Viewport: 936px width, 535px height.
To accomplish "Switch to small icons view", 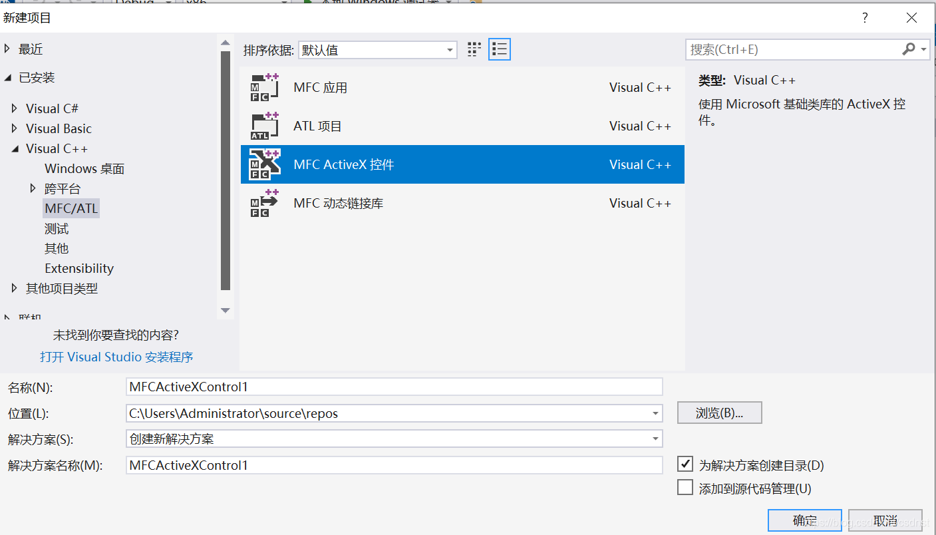I will (x=474, y=49).
